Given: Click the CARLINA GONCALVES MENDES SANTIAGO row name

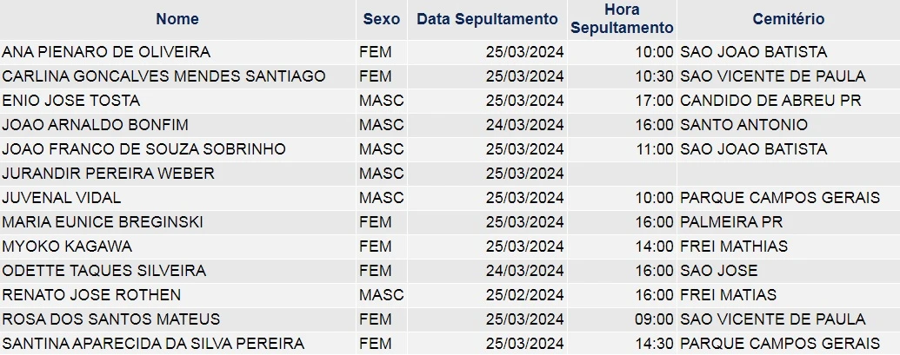Looking at the screenshot, I should [163, 76].
